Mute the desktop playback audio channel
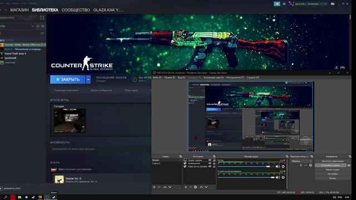 point(278,177)
